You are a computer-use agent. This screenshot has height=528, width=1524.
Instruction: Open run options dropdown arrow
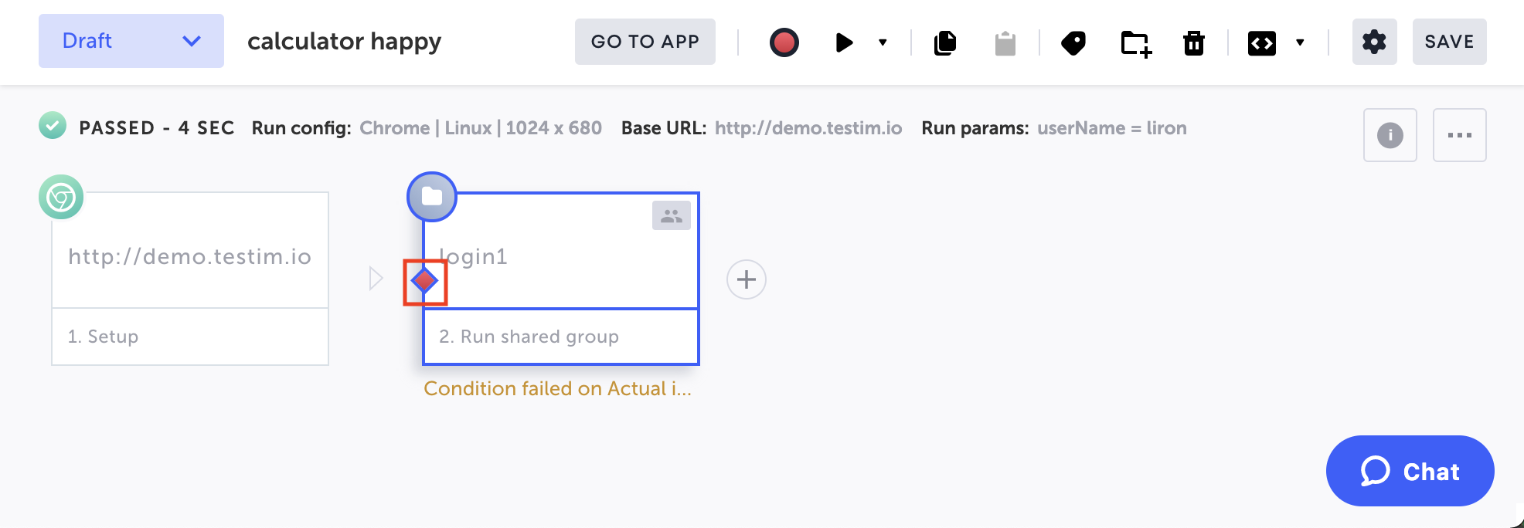pyautogui.click(x=883, y=42)
